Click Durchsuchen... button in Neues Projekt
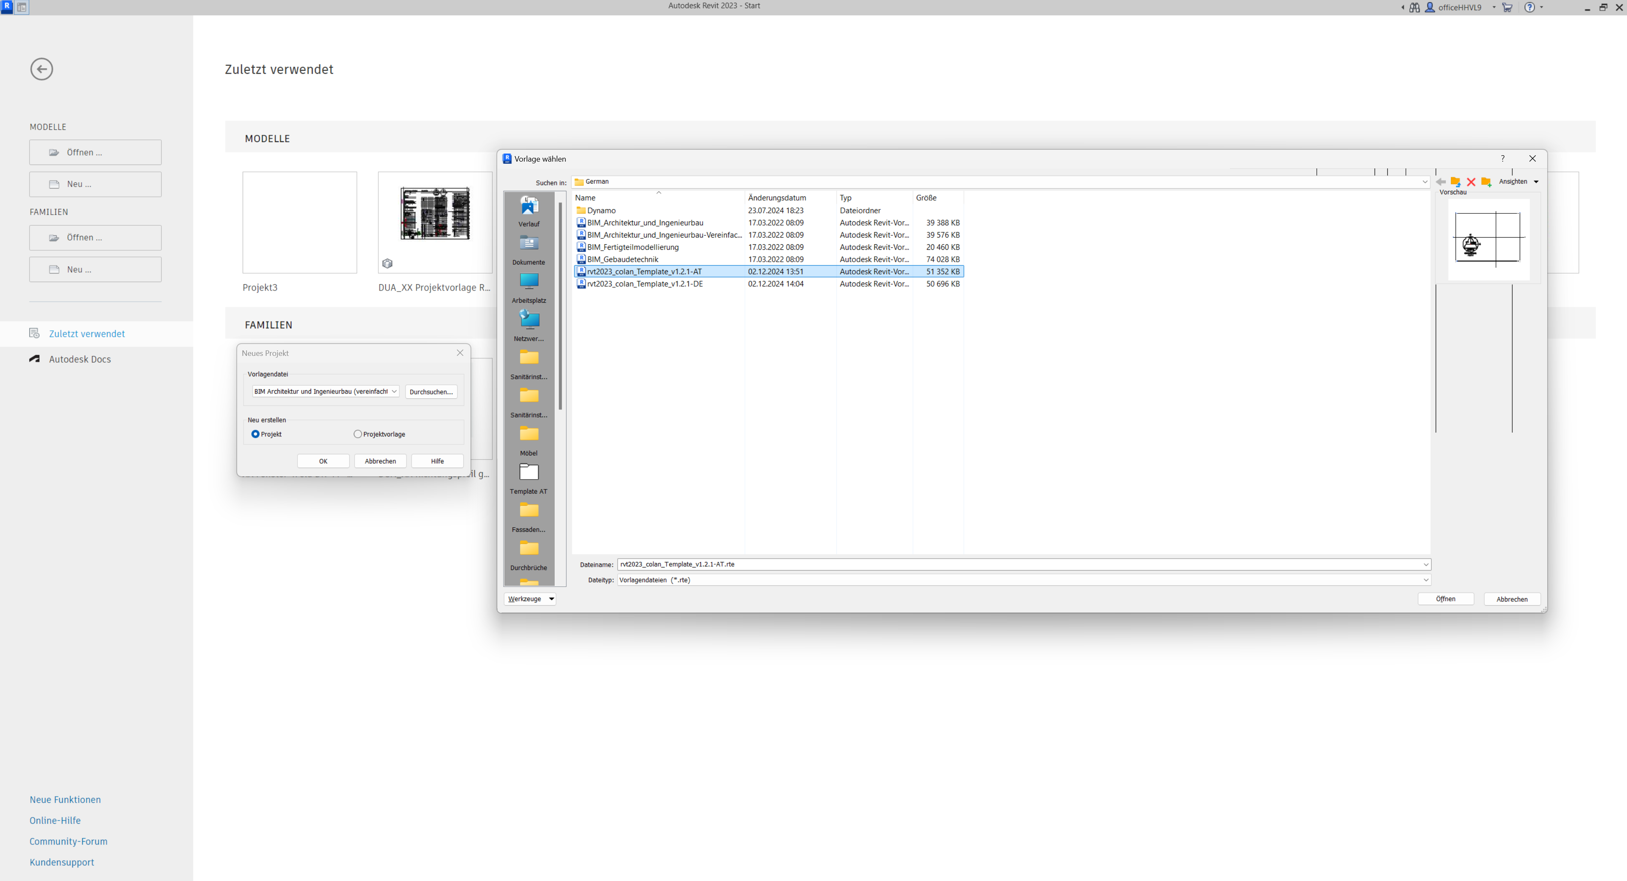Viewport: 1627px width, 881px height. click(x=431, y=392)
